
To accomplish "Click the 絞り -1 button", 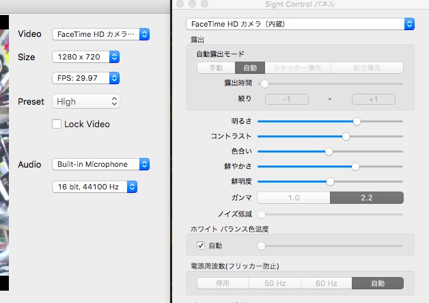I will point(286,99).
